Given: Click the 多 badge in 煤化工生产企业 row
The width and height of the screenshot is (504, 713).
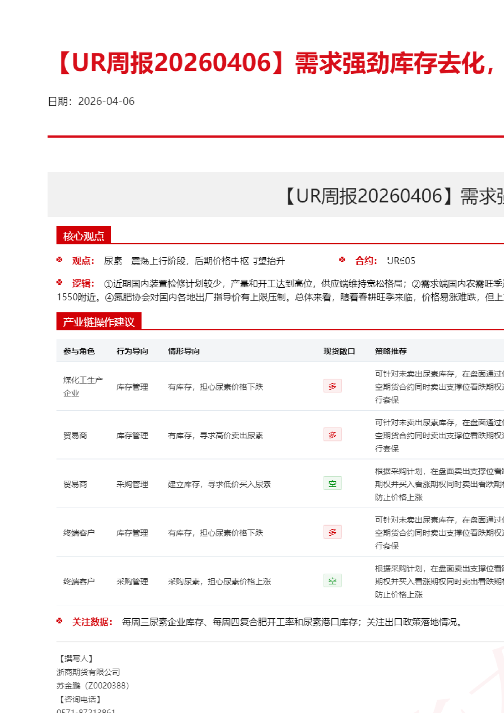Looking at the screenshot, I should pyautogui.click(x=332, y=386).
